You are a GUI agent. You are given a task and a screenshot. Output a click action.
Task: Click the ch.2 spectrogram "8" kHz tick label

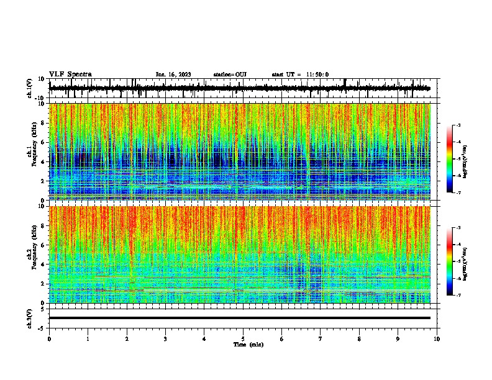pyautogui.click(x=43, y=226)
